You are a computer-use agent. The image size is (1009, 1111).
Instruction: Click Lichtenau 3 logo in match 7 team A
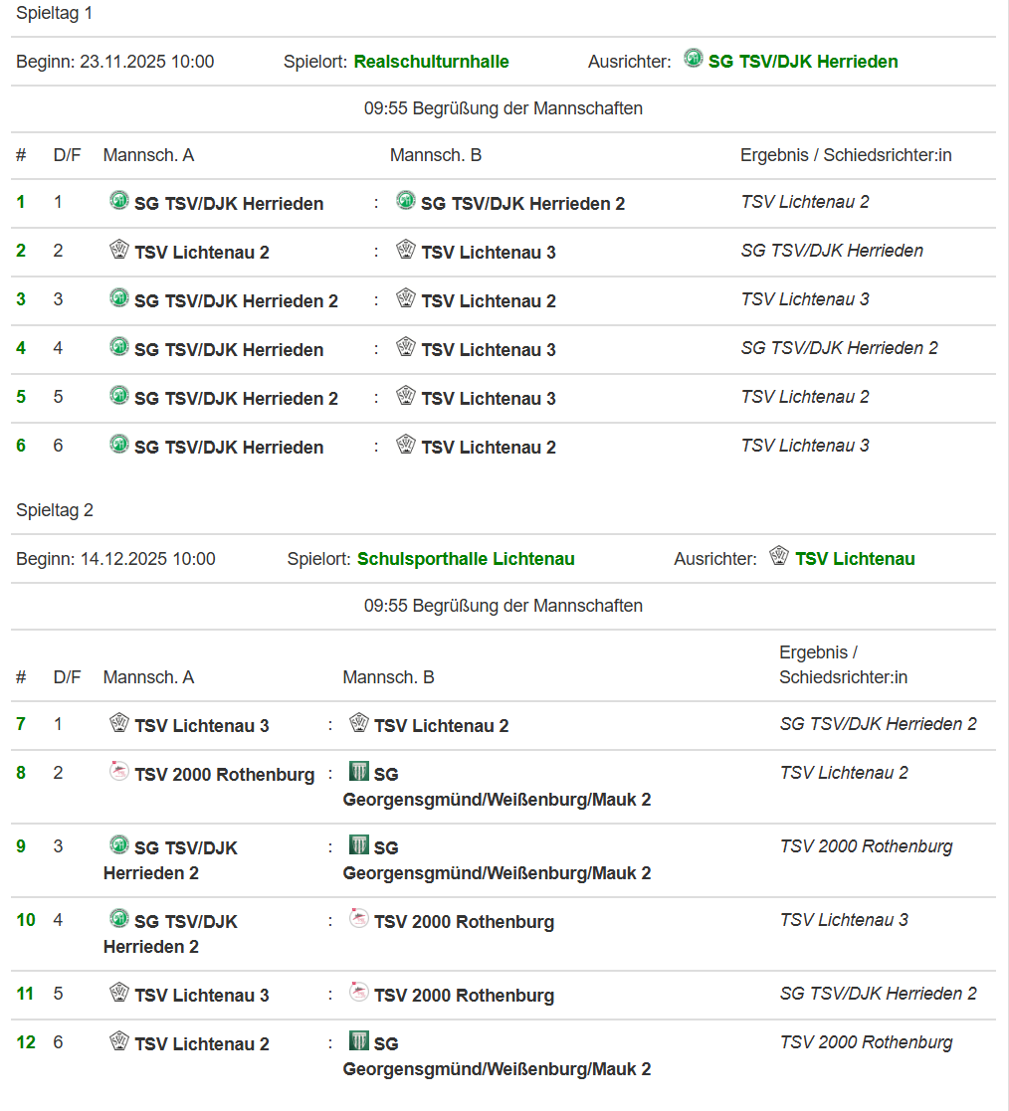(x=119, y=723)
